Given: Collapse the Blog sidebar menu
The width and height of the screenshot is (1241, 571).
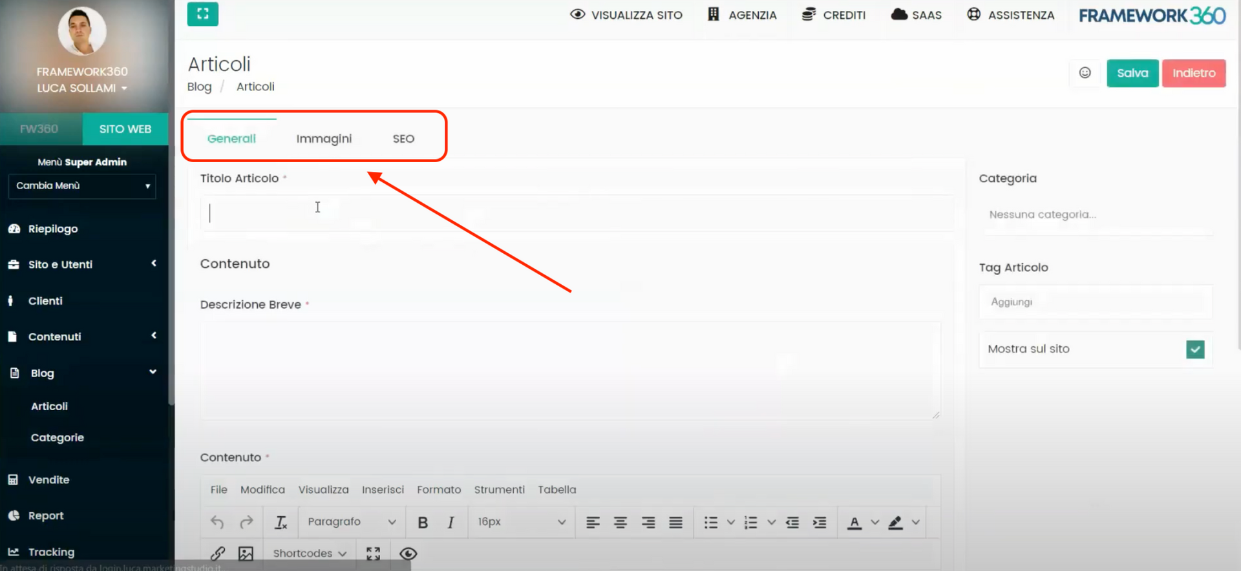Looking at the screenshot, I should pos(84,373).
